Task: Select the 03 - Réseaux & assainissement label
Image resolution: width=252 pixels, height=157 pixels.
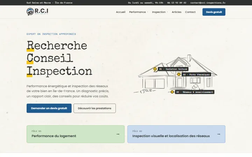Action: (195, 92)
